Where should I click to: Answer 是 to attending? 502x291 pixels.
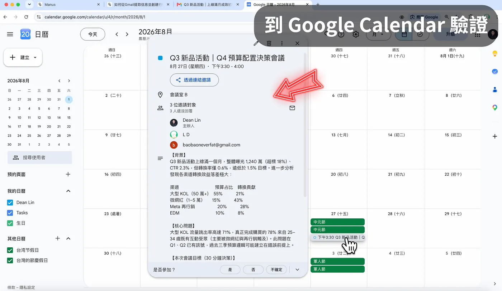point(230,270)
